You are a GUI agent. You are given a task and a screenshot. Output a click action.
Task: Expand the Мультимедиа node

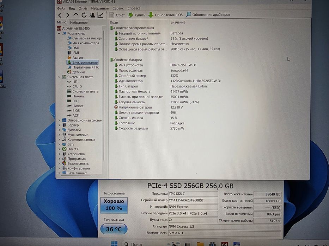pos(59,135)
